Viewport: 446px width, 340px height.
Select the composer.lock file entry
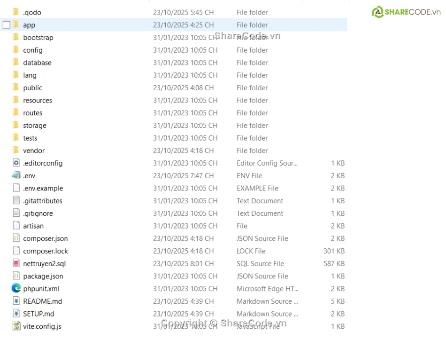coord(46,251)
